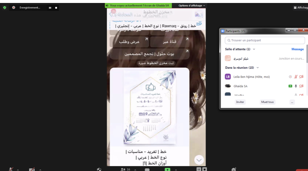The width and height of the screenshot is (308, 171).
Task: Stop the recording with the stop icon
Action: (56, 8)
